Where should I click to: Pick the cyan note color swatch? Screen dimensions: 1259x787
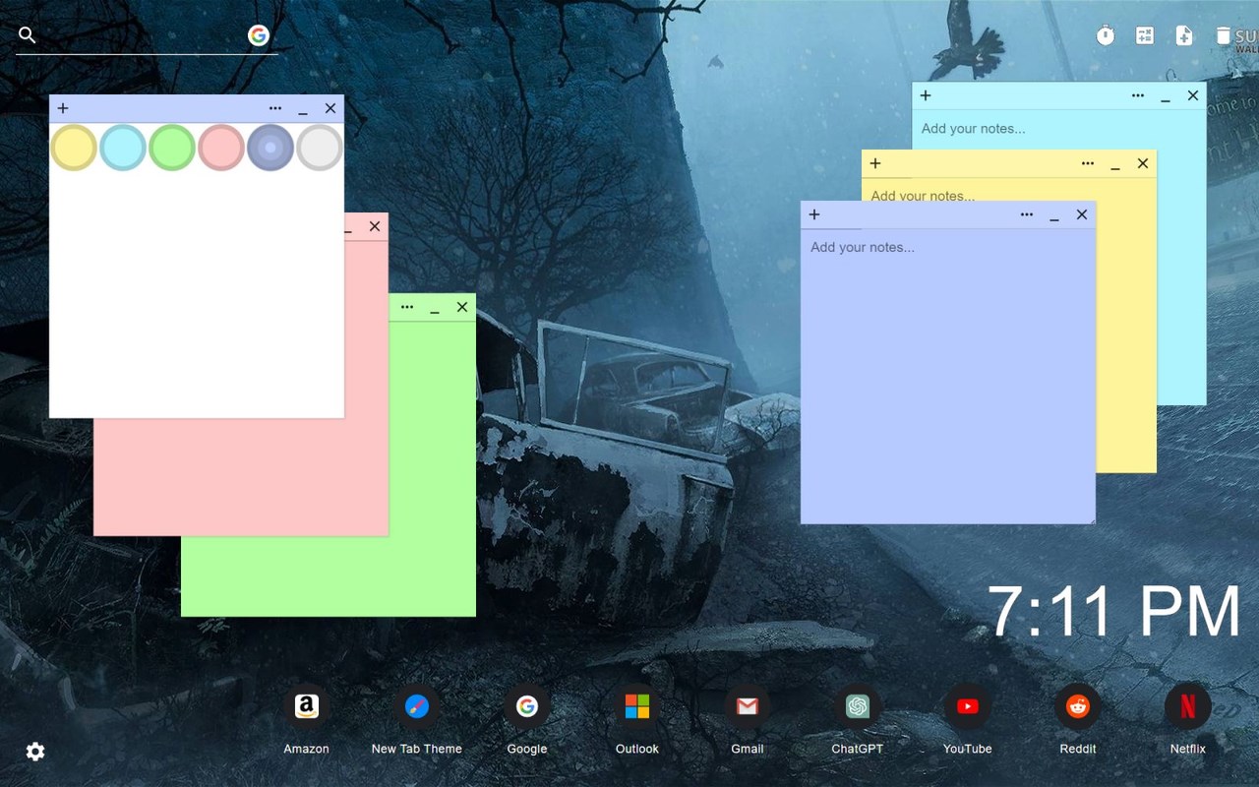pos(123,148)
